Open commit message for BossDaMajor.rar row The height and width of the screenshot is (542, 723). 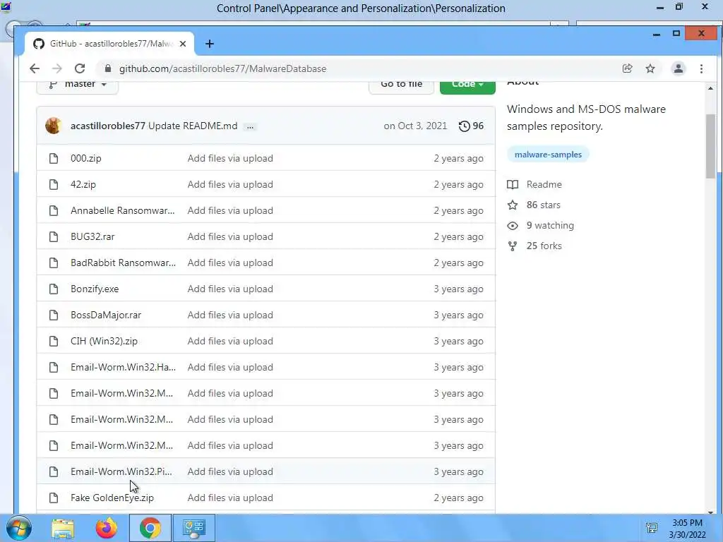[230, 315]
